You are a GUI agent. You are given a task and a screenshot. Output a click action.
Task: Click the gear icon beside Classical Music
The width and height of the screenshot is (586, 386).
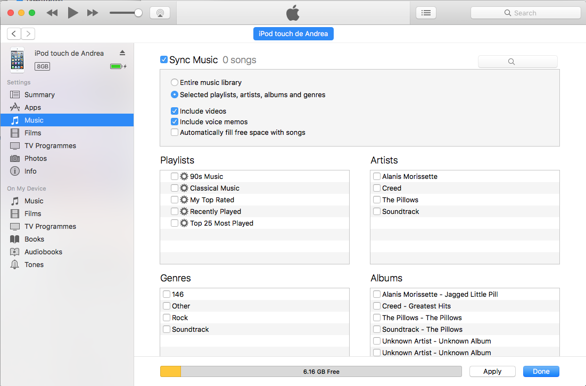tap(184, 188)
